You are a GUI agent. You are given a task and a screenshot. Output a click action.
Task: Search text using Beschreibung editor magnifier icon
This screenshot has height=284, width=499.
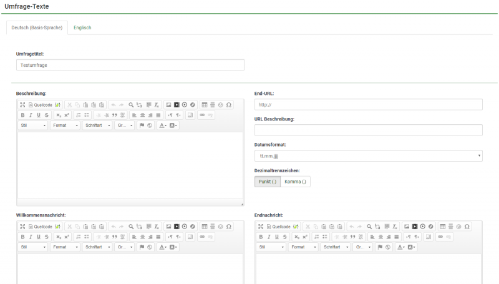pos(131,105)
